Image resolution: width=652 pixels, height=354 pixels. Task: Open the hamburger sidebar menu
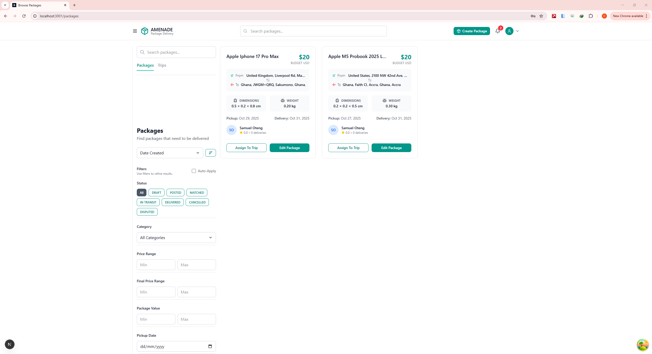click(x=135, y=31)
